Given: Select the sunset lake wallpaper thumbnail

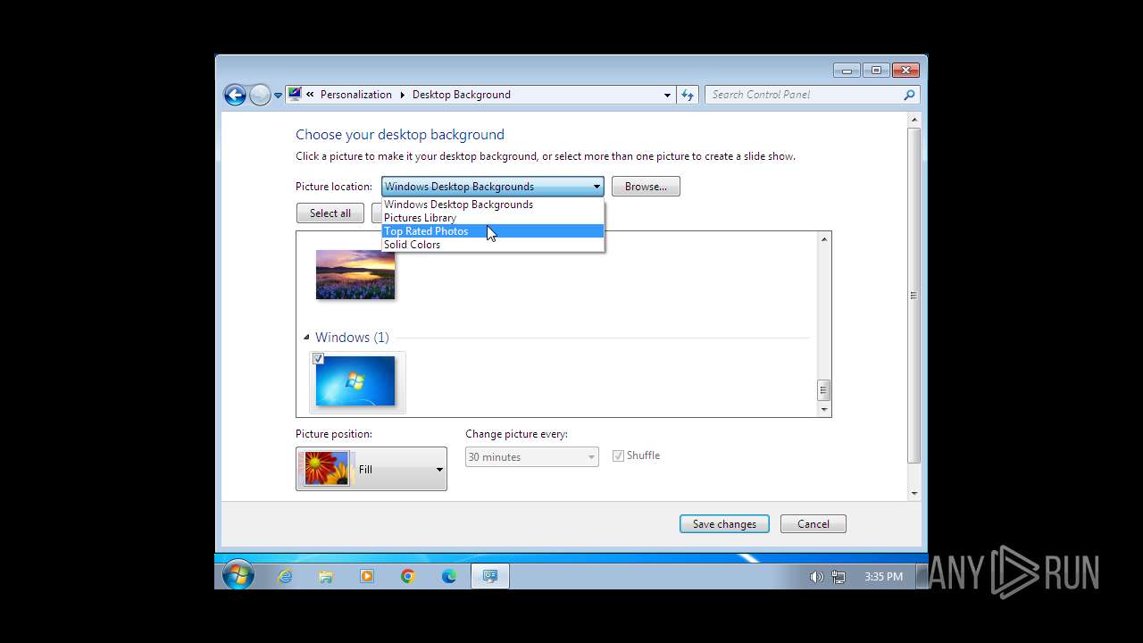Looking at the screenshot, I should coord(355,274).
